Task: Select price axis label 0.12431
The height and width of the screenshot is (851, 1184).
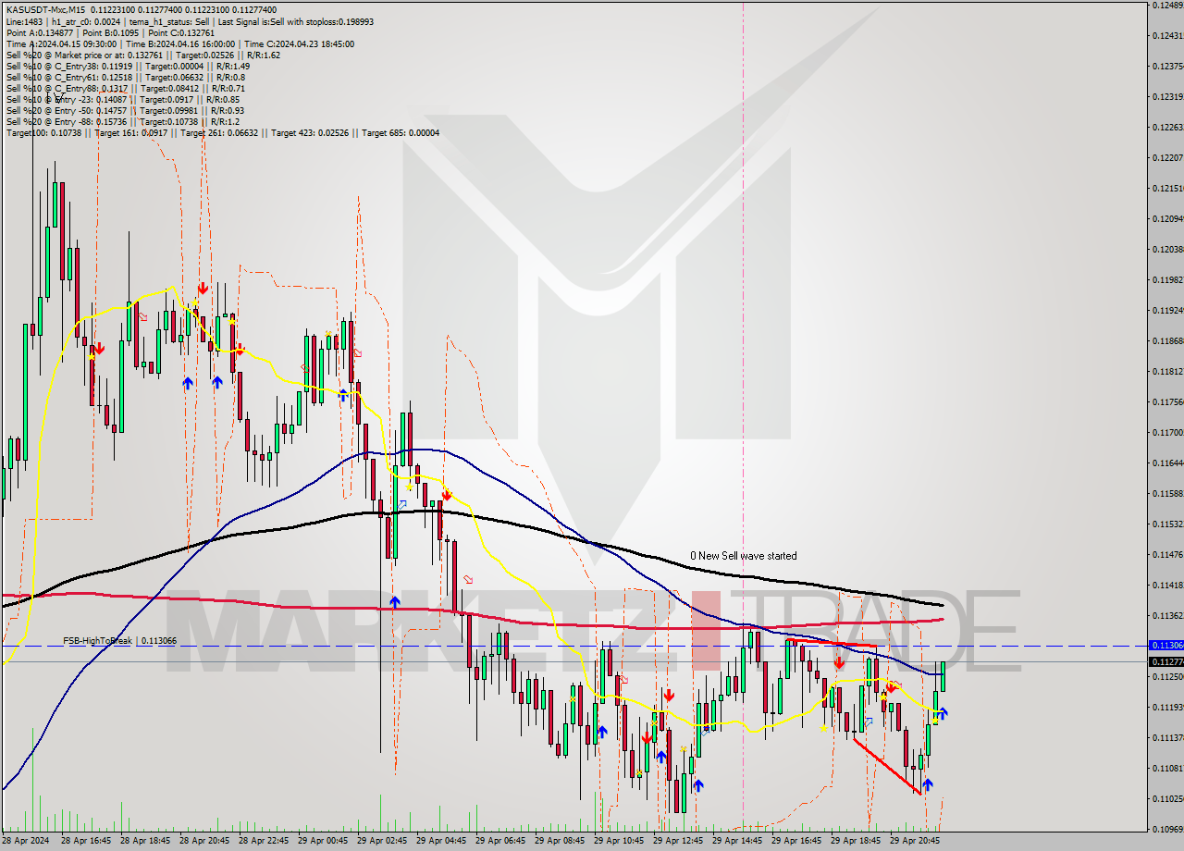Action: click(x=1166, y=35)
